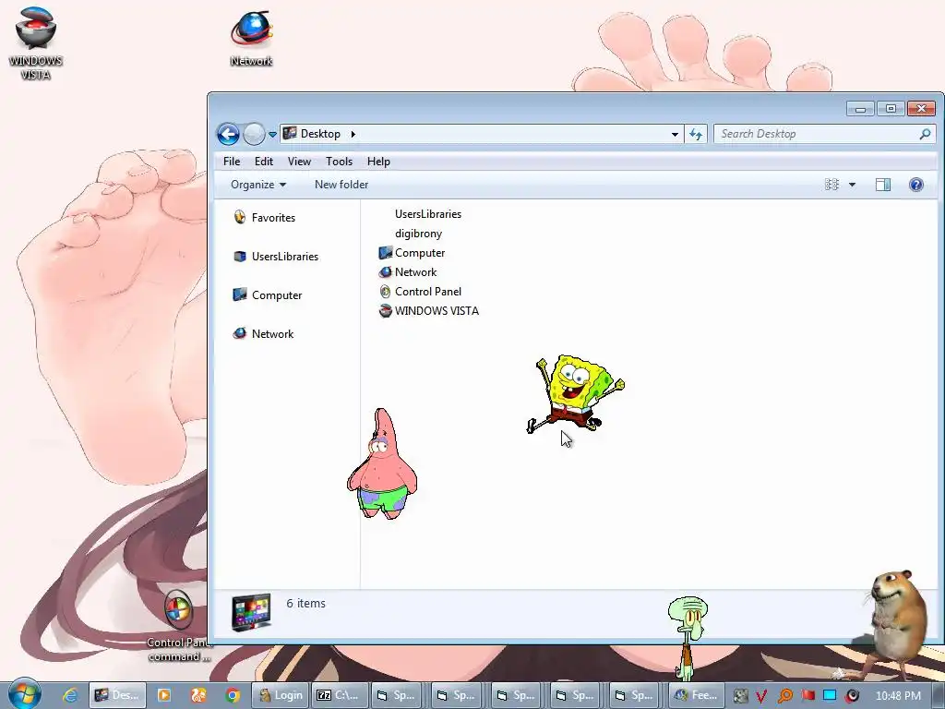Open the View menu
The image size is (945, 709).
(299, 161)
